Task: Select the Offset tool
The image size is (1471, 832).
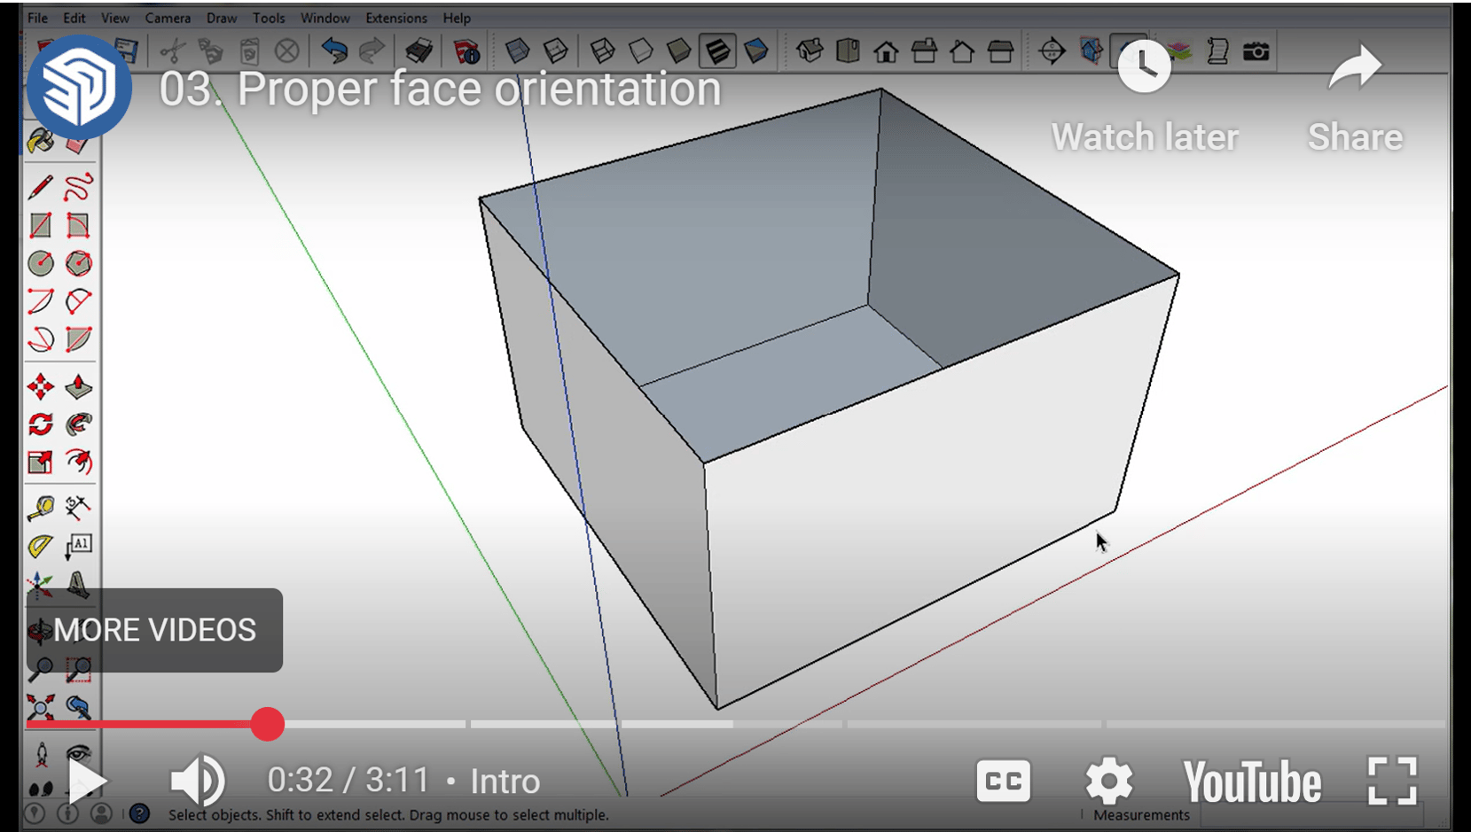Action: point(78,462)
